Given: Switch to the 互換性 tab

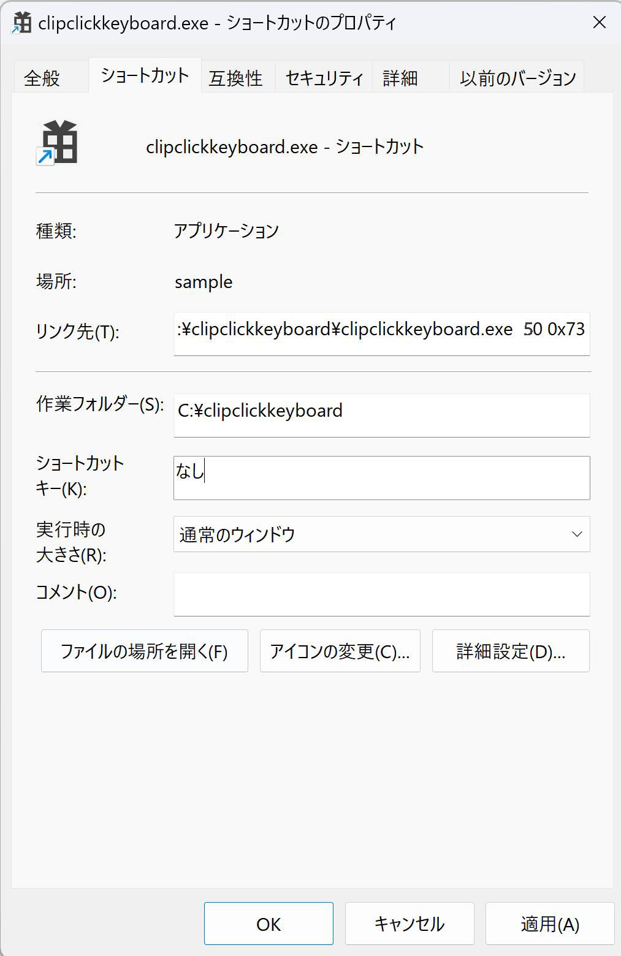Looking at the screenshot, I should 235,76.
